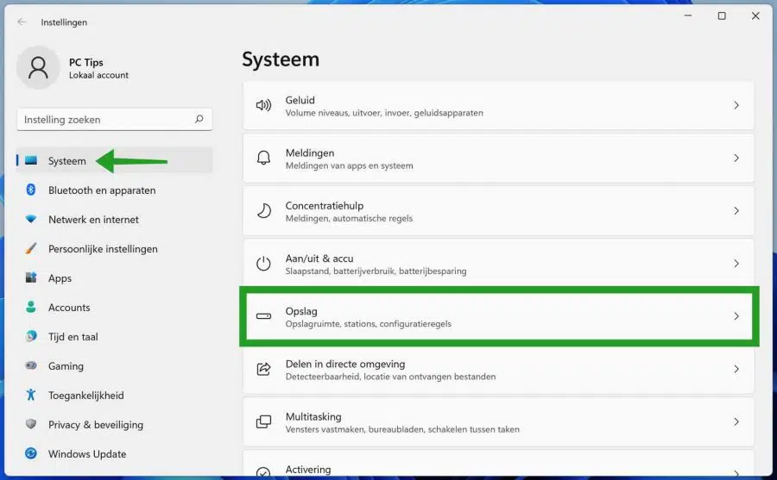Click the Aan/uit & accu power icon
Image resolution: width=777 pixels, height=480 pixels.
[x=263, y=263]
